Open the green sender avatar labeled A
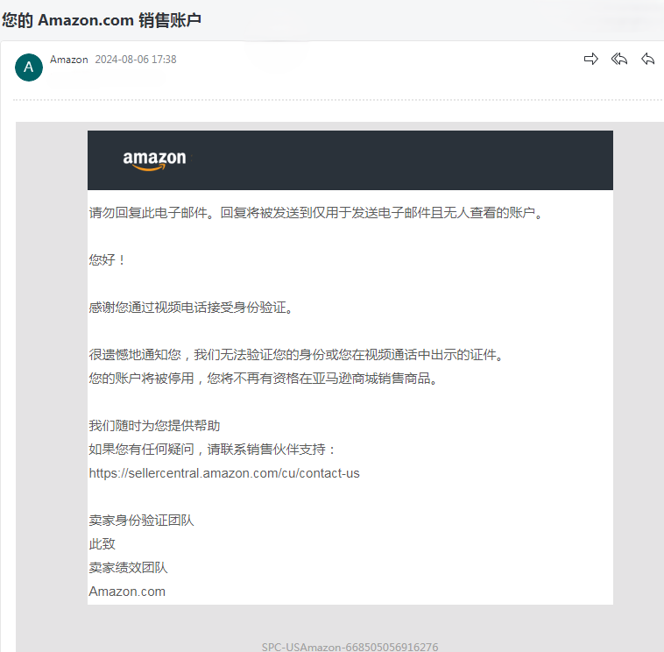The image size is (664, 652). point(29,67)
